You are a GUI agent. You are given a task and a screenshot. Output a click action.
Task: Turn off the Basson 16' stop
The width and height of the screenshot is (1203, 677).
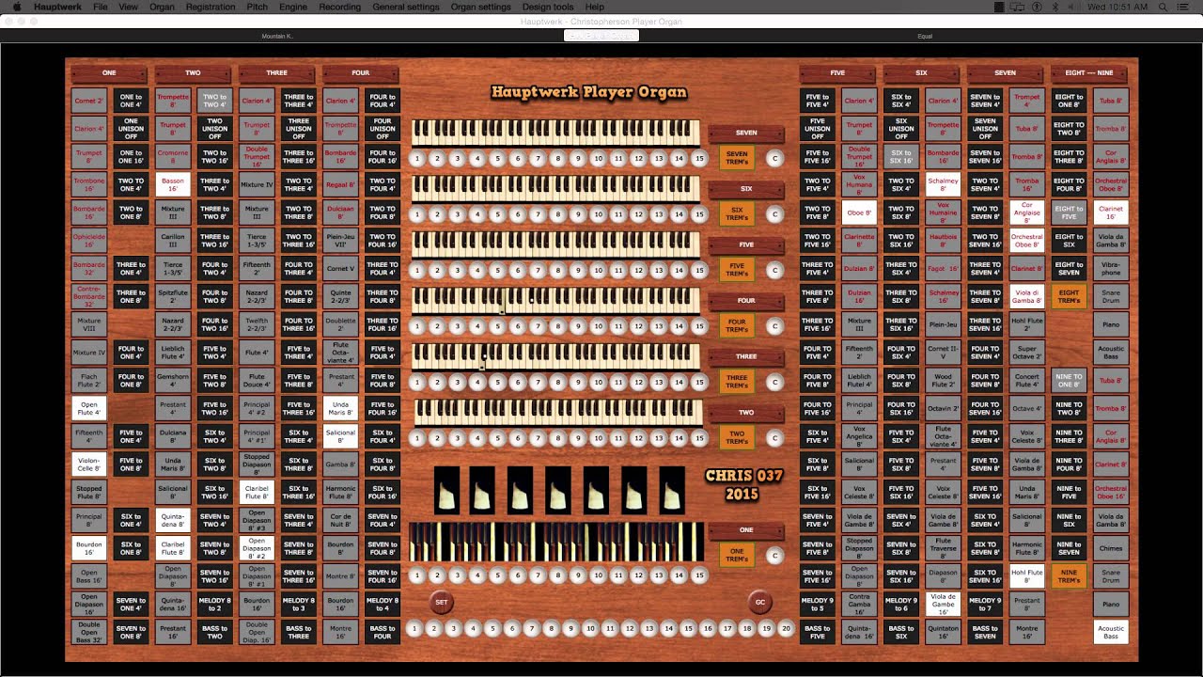[x=173, y=183]
